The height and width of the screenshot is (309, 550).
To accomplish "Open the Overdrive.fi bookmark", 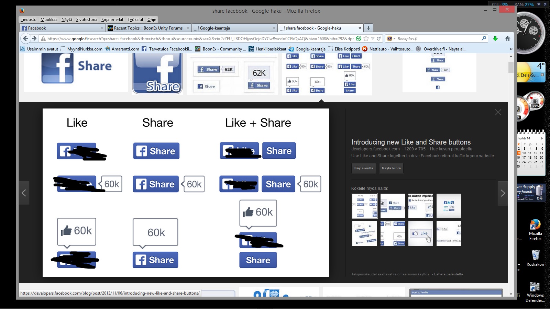I will tap(441, 49).
